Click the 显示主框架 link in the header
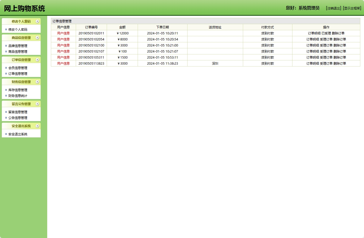 [x=352, y=8]
